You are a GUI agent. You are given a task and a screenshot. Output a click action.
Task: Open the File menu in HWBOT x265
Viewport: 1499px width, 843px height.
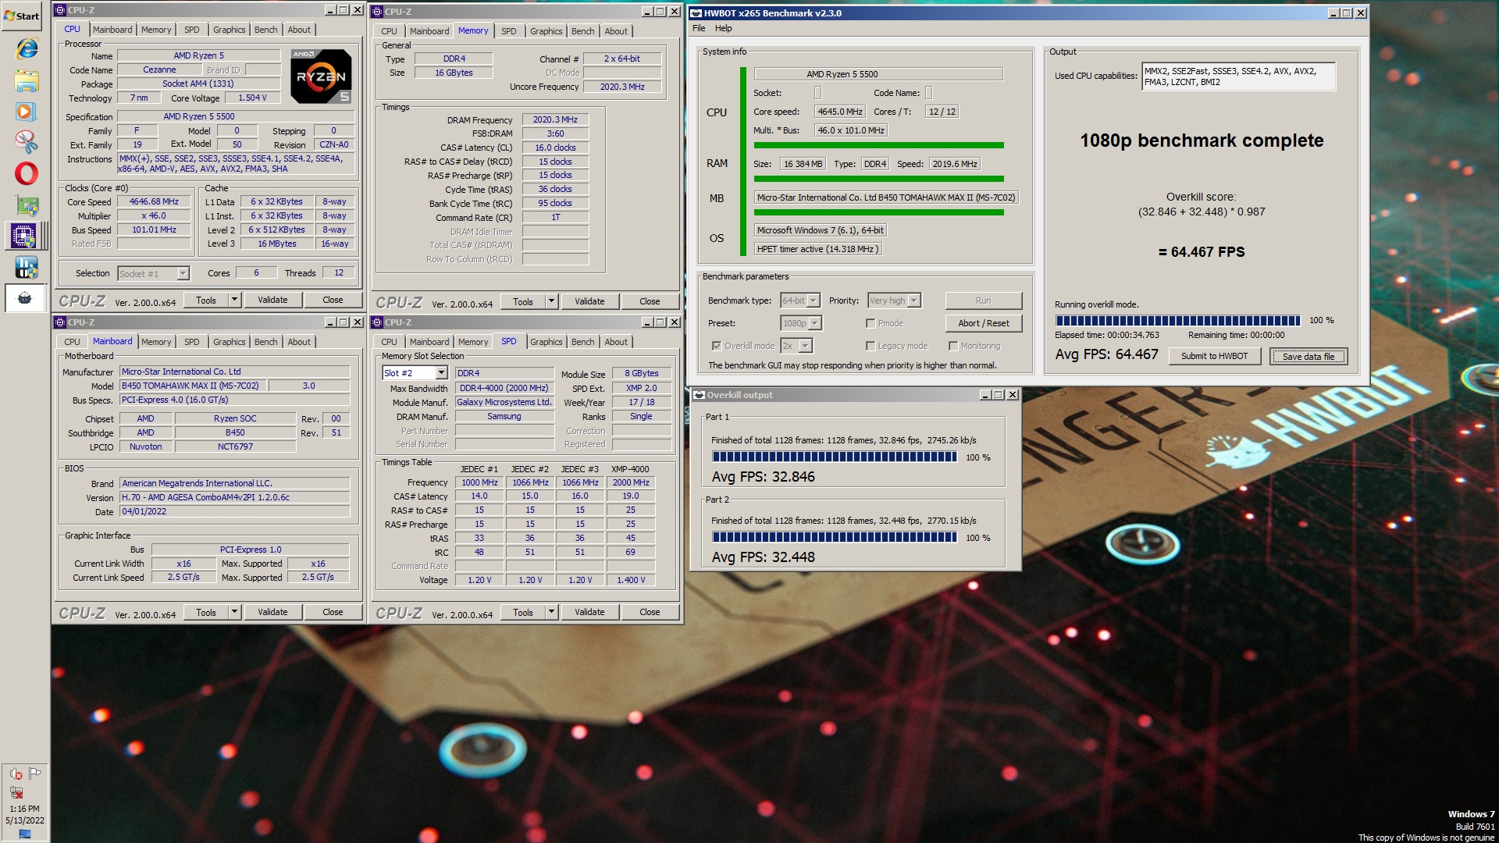699,28
